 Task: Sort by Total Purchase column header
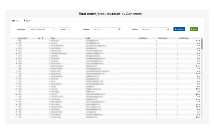pyautogui.click(x=184, y=38)
